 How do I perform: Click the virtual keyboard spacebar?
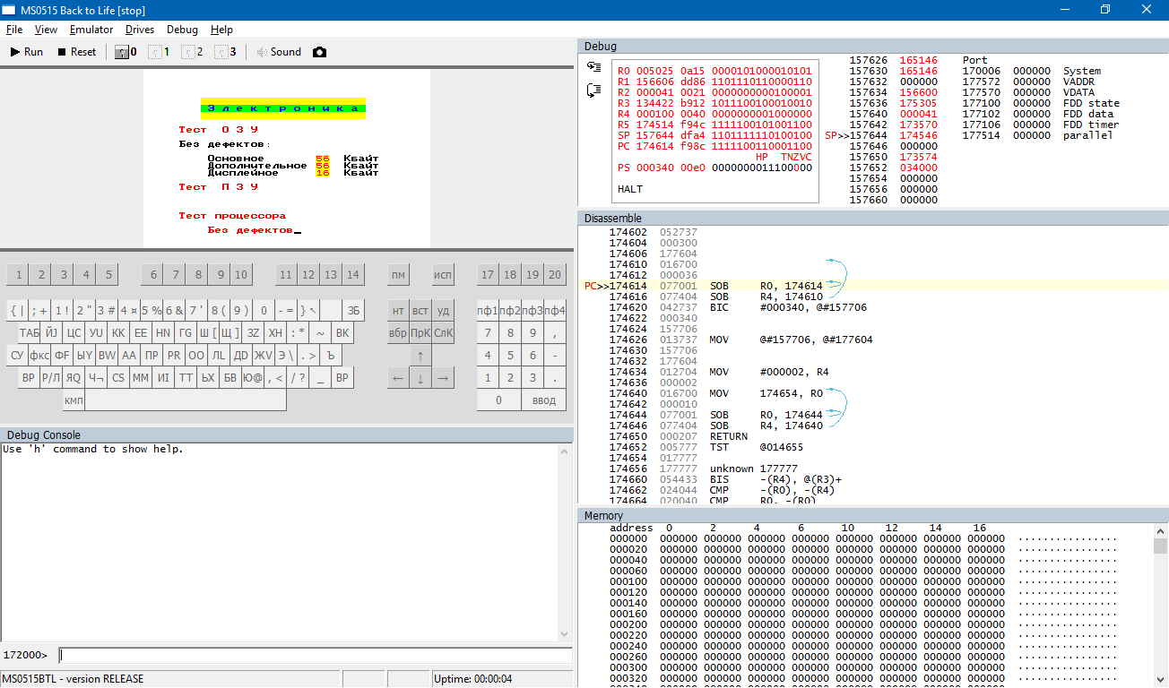(x=186, y=400)
